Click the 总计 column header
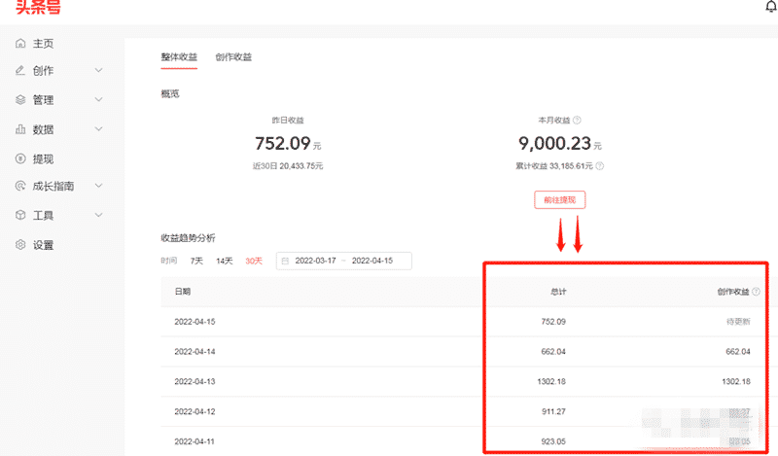The height and width of the screenshot is (456, 778). (558, 292)
